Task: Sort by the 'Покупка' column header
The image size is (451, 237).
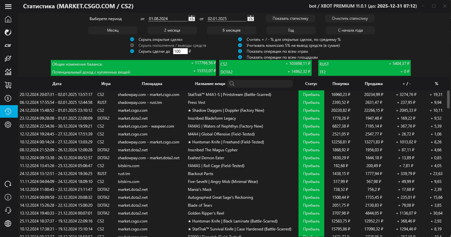Action: [x=340, y=84]
